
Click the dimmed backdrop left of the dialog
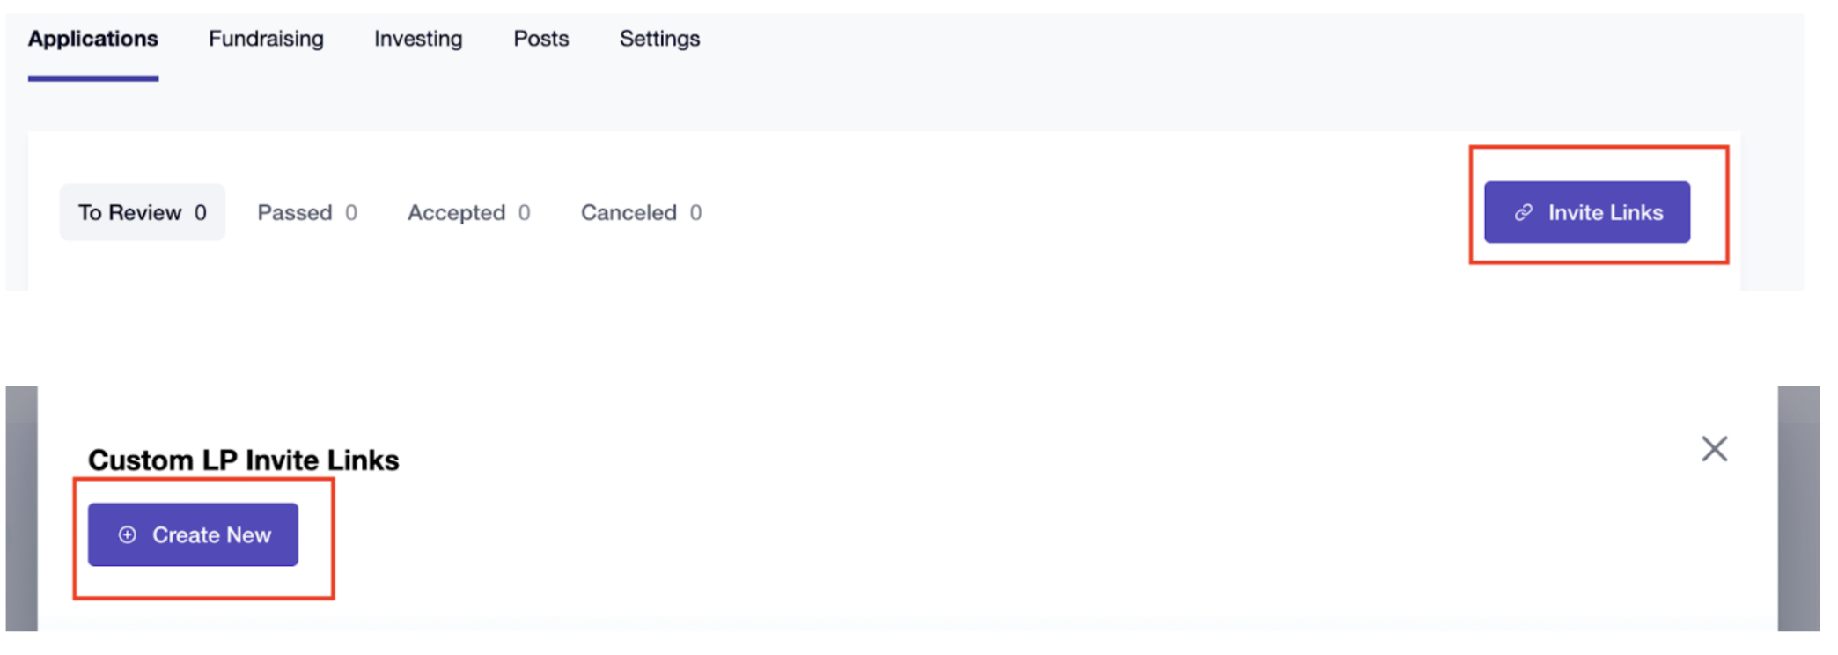[x=21, y=508]
